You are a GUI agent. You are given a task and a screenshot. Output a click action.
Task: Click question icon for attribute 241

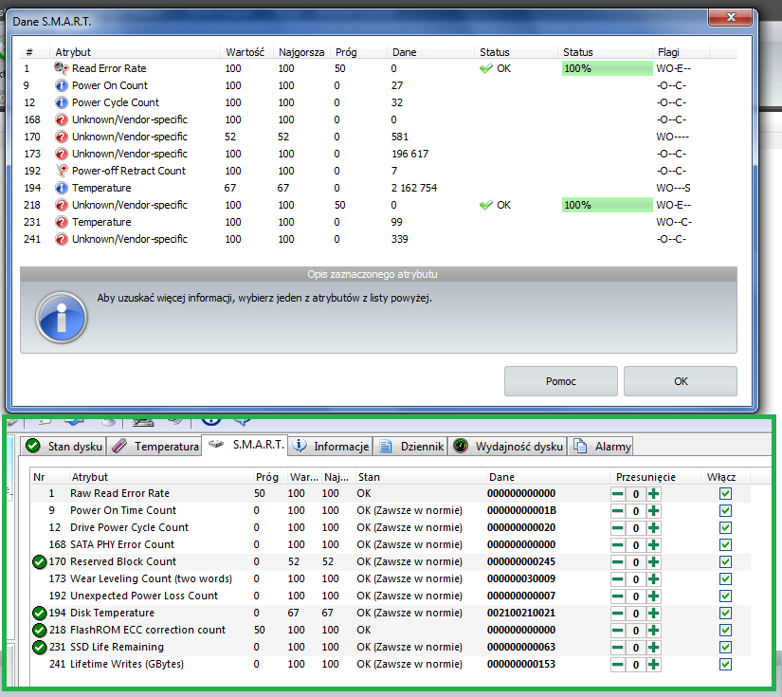point(62,239)
